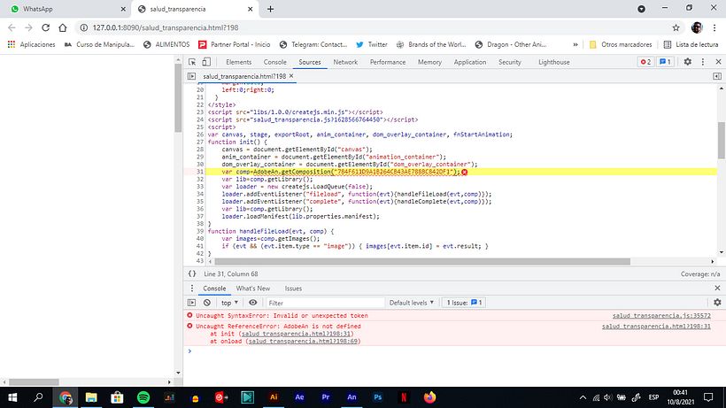Open console settings gear

pos(717,303)
